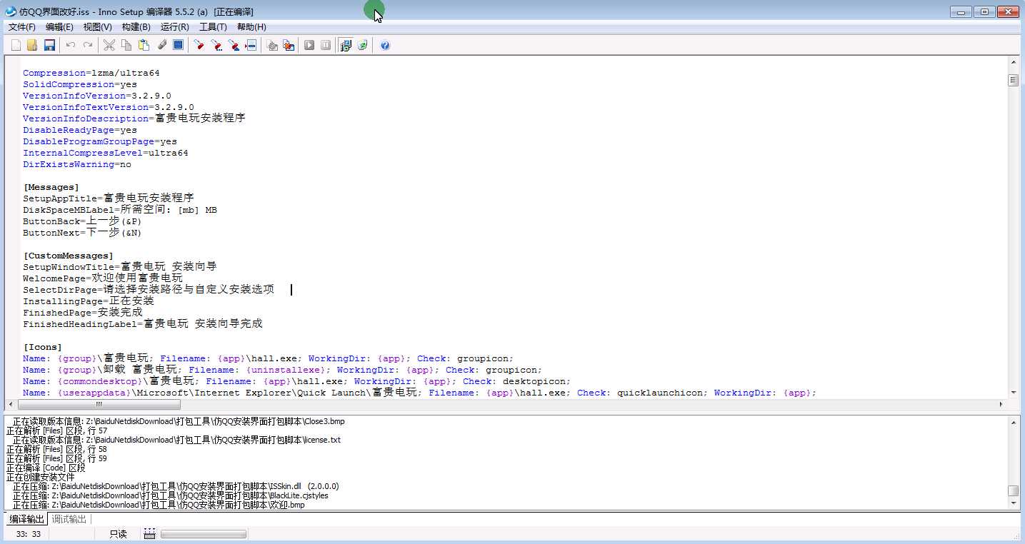Open an existing script with the folder icon

pos(32,45)
